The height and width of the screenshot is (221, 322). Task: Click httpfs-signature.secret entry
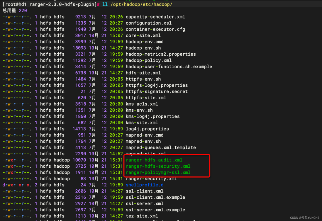157,91
